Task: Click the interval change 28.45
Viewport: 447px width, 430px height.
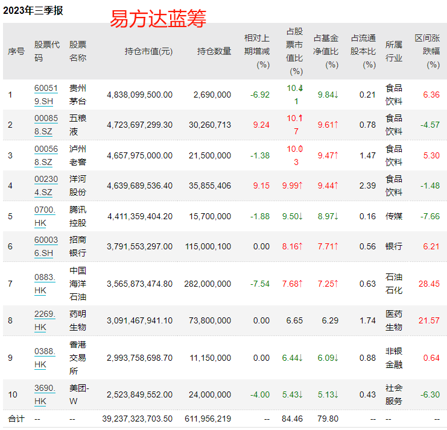Action: (x=429, y=284)
